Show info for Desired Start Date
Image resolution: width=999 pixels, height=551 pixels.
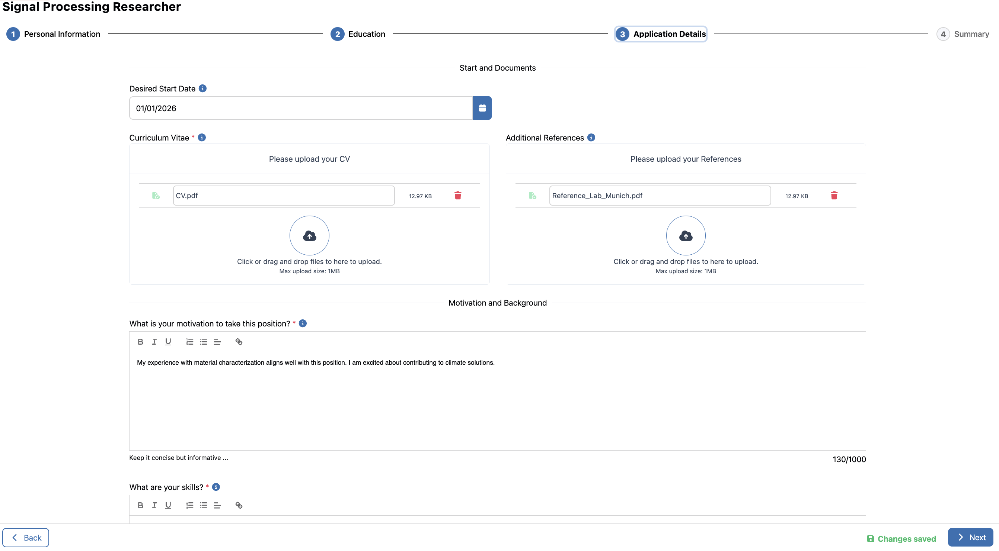pyautogui.click(x=202, y=88)
